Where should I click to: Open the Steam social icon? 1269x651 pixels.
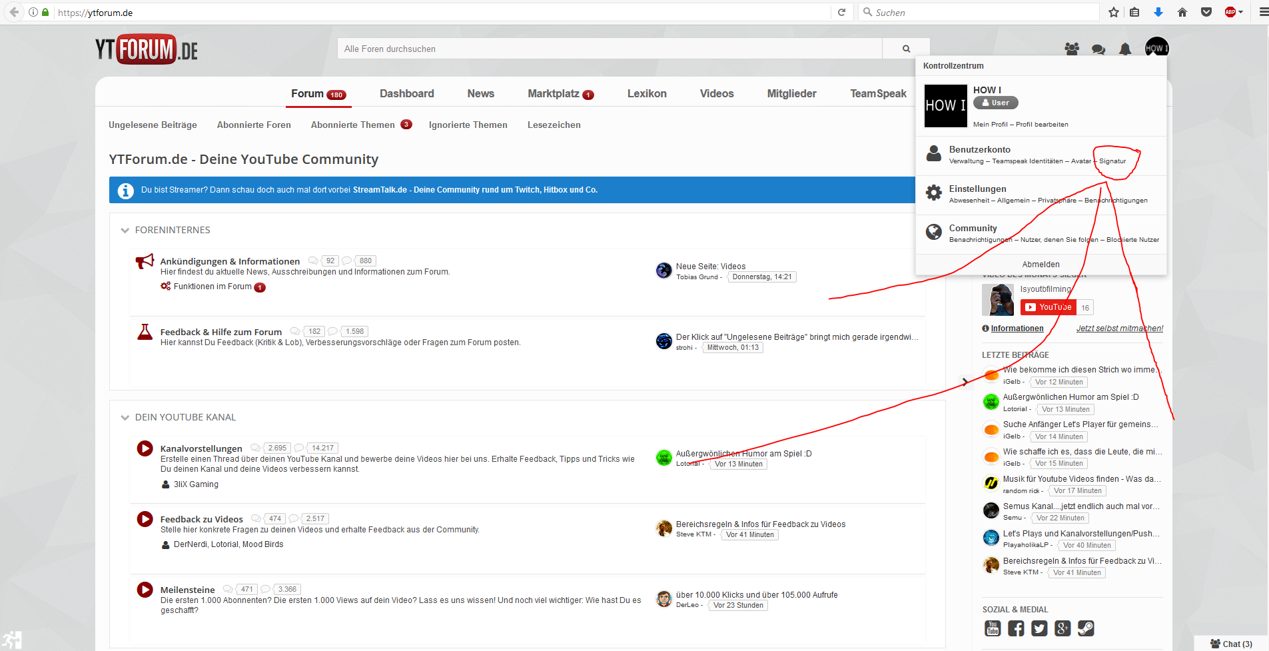pyautogui.click(x=1086, y=628)
